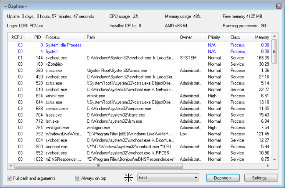Screen dimensions: 285x188
Task: Select the <Zombie> process row
Action: pos(139,64)
